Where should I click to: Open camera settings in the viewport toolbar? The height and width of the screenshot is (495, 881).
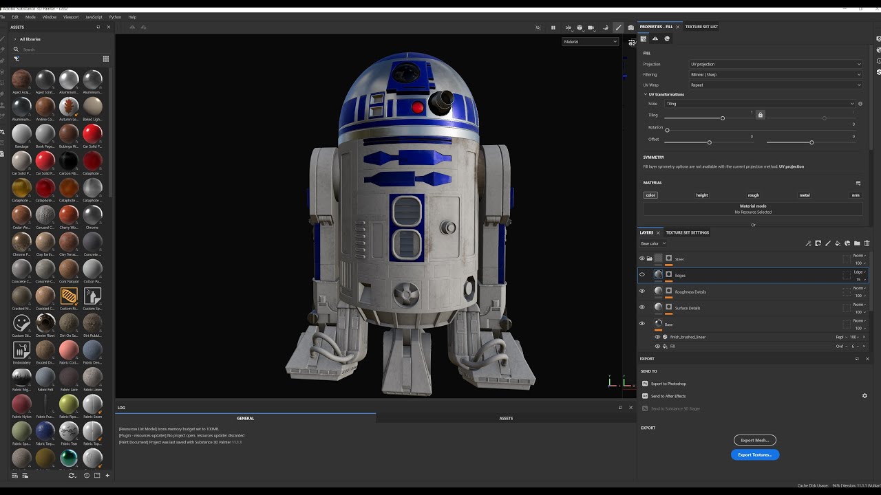click(591, 27)
